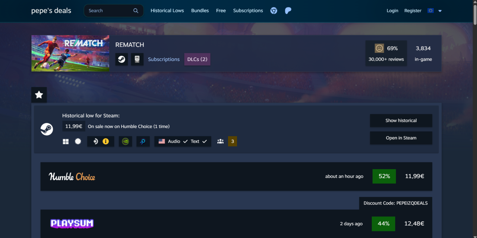The height and width of the screenshot is (238, 477).
Task: Click the Register link
Action: (x=413, y=11)
